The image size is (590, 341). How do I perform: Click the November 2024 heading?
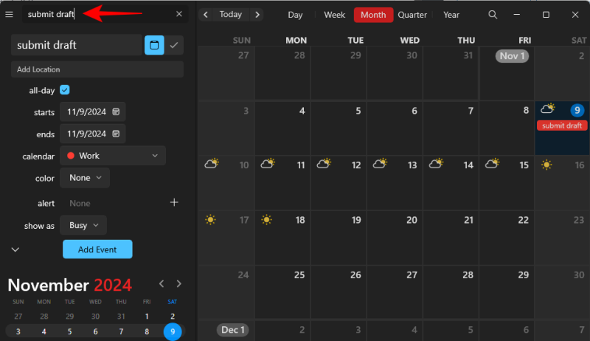69,285
